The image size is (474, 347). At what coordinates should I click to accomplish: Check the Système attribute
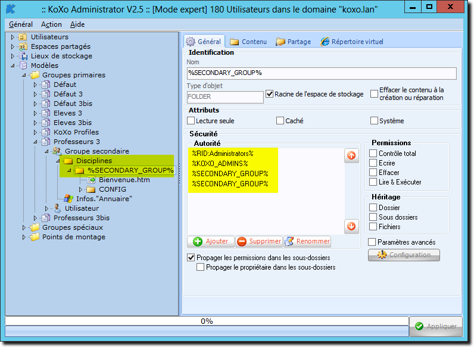click(x=374, y=121)
